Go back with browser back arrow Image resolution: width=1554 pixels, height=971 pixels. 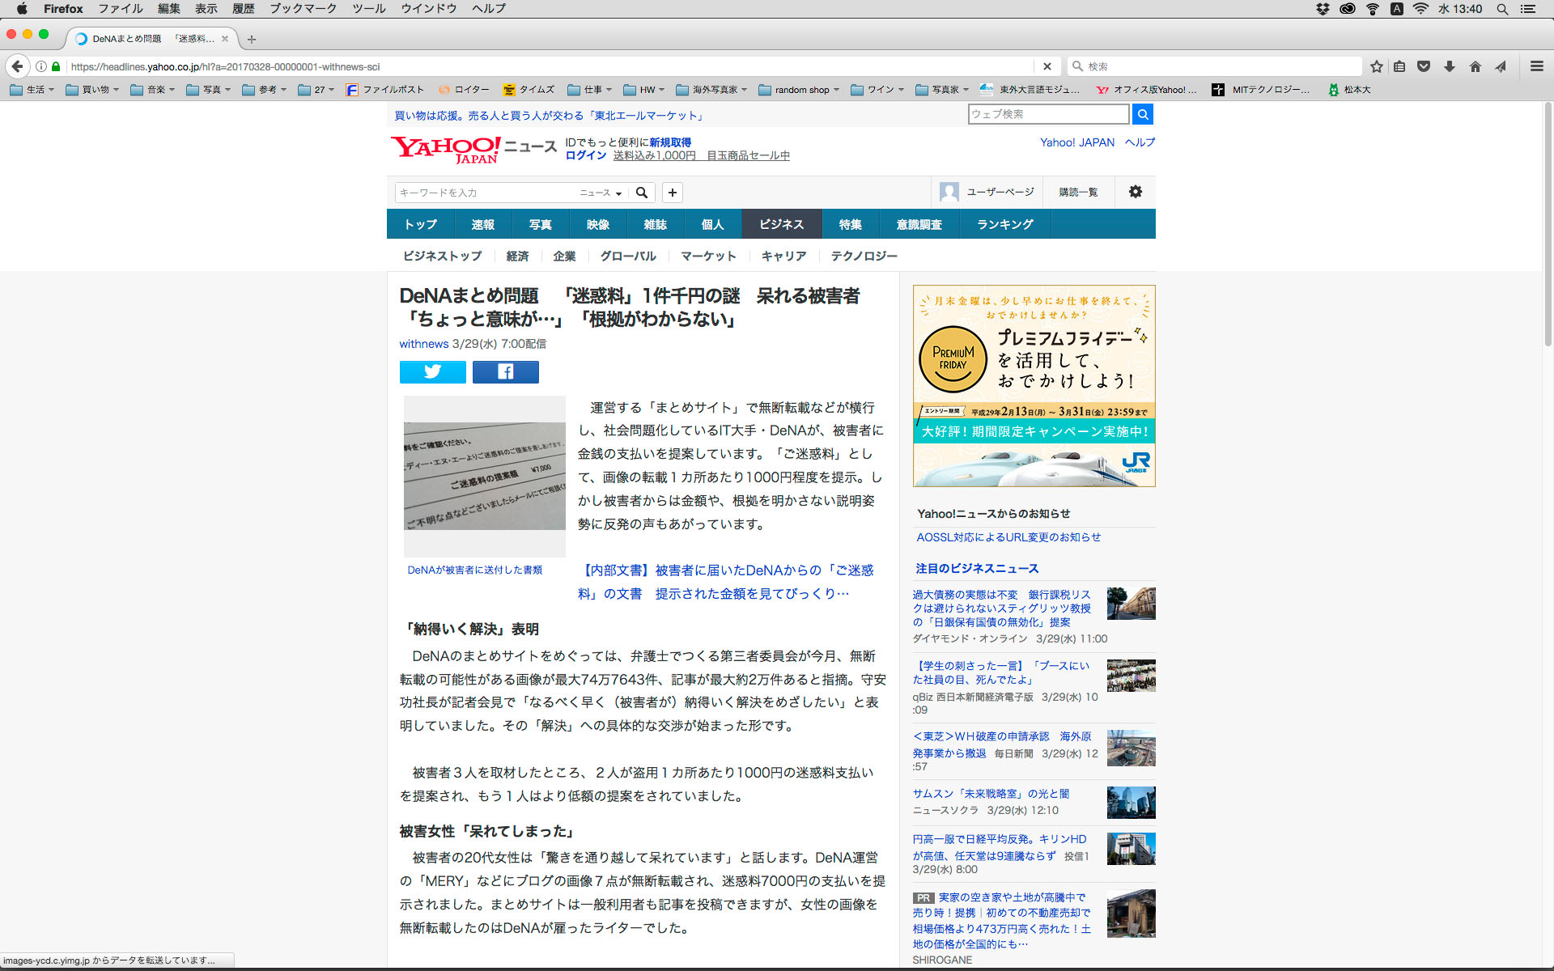[x=17, y=66]
